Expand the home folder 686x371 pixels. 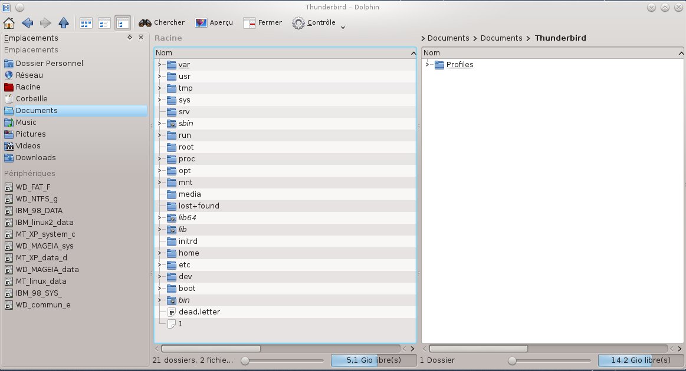click(160, 253)
